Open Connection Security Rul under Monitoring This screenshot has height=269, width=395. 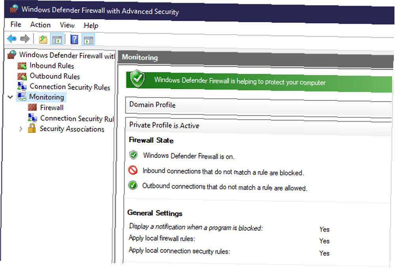(x=77, y=119)
